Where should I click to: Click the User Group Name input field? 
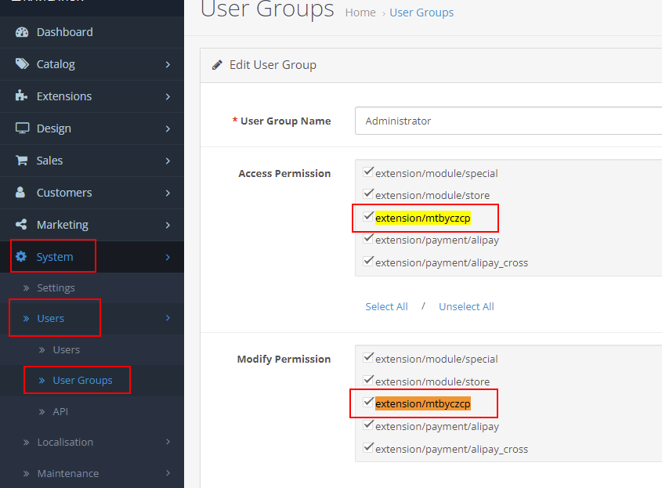coord(509,121)
